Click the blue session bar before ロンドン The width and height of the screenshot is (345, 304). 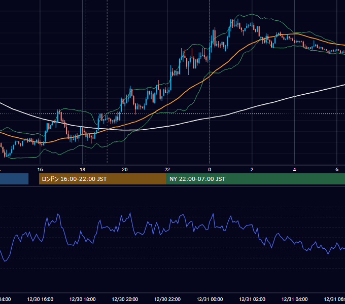coord(14,179)
